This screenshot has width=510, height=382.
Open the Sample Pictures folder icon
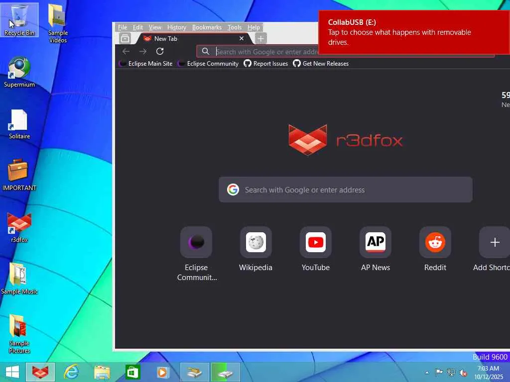(x=19, y=334)
